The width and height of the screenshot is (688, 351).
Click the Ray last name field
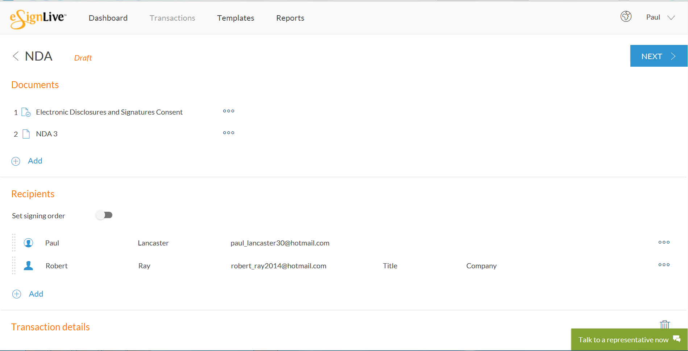[x=144, y=266]
